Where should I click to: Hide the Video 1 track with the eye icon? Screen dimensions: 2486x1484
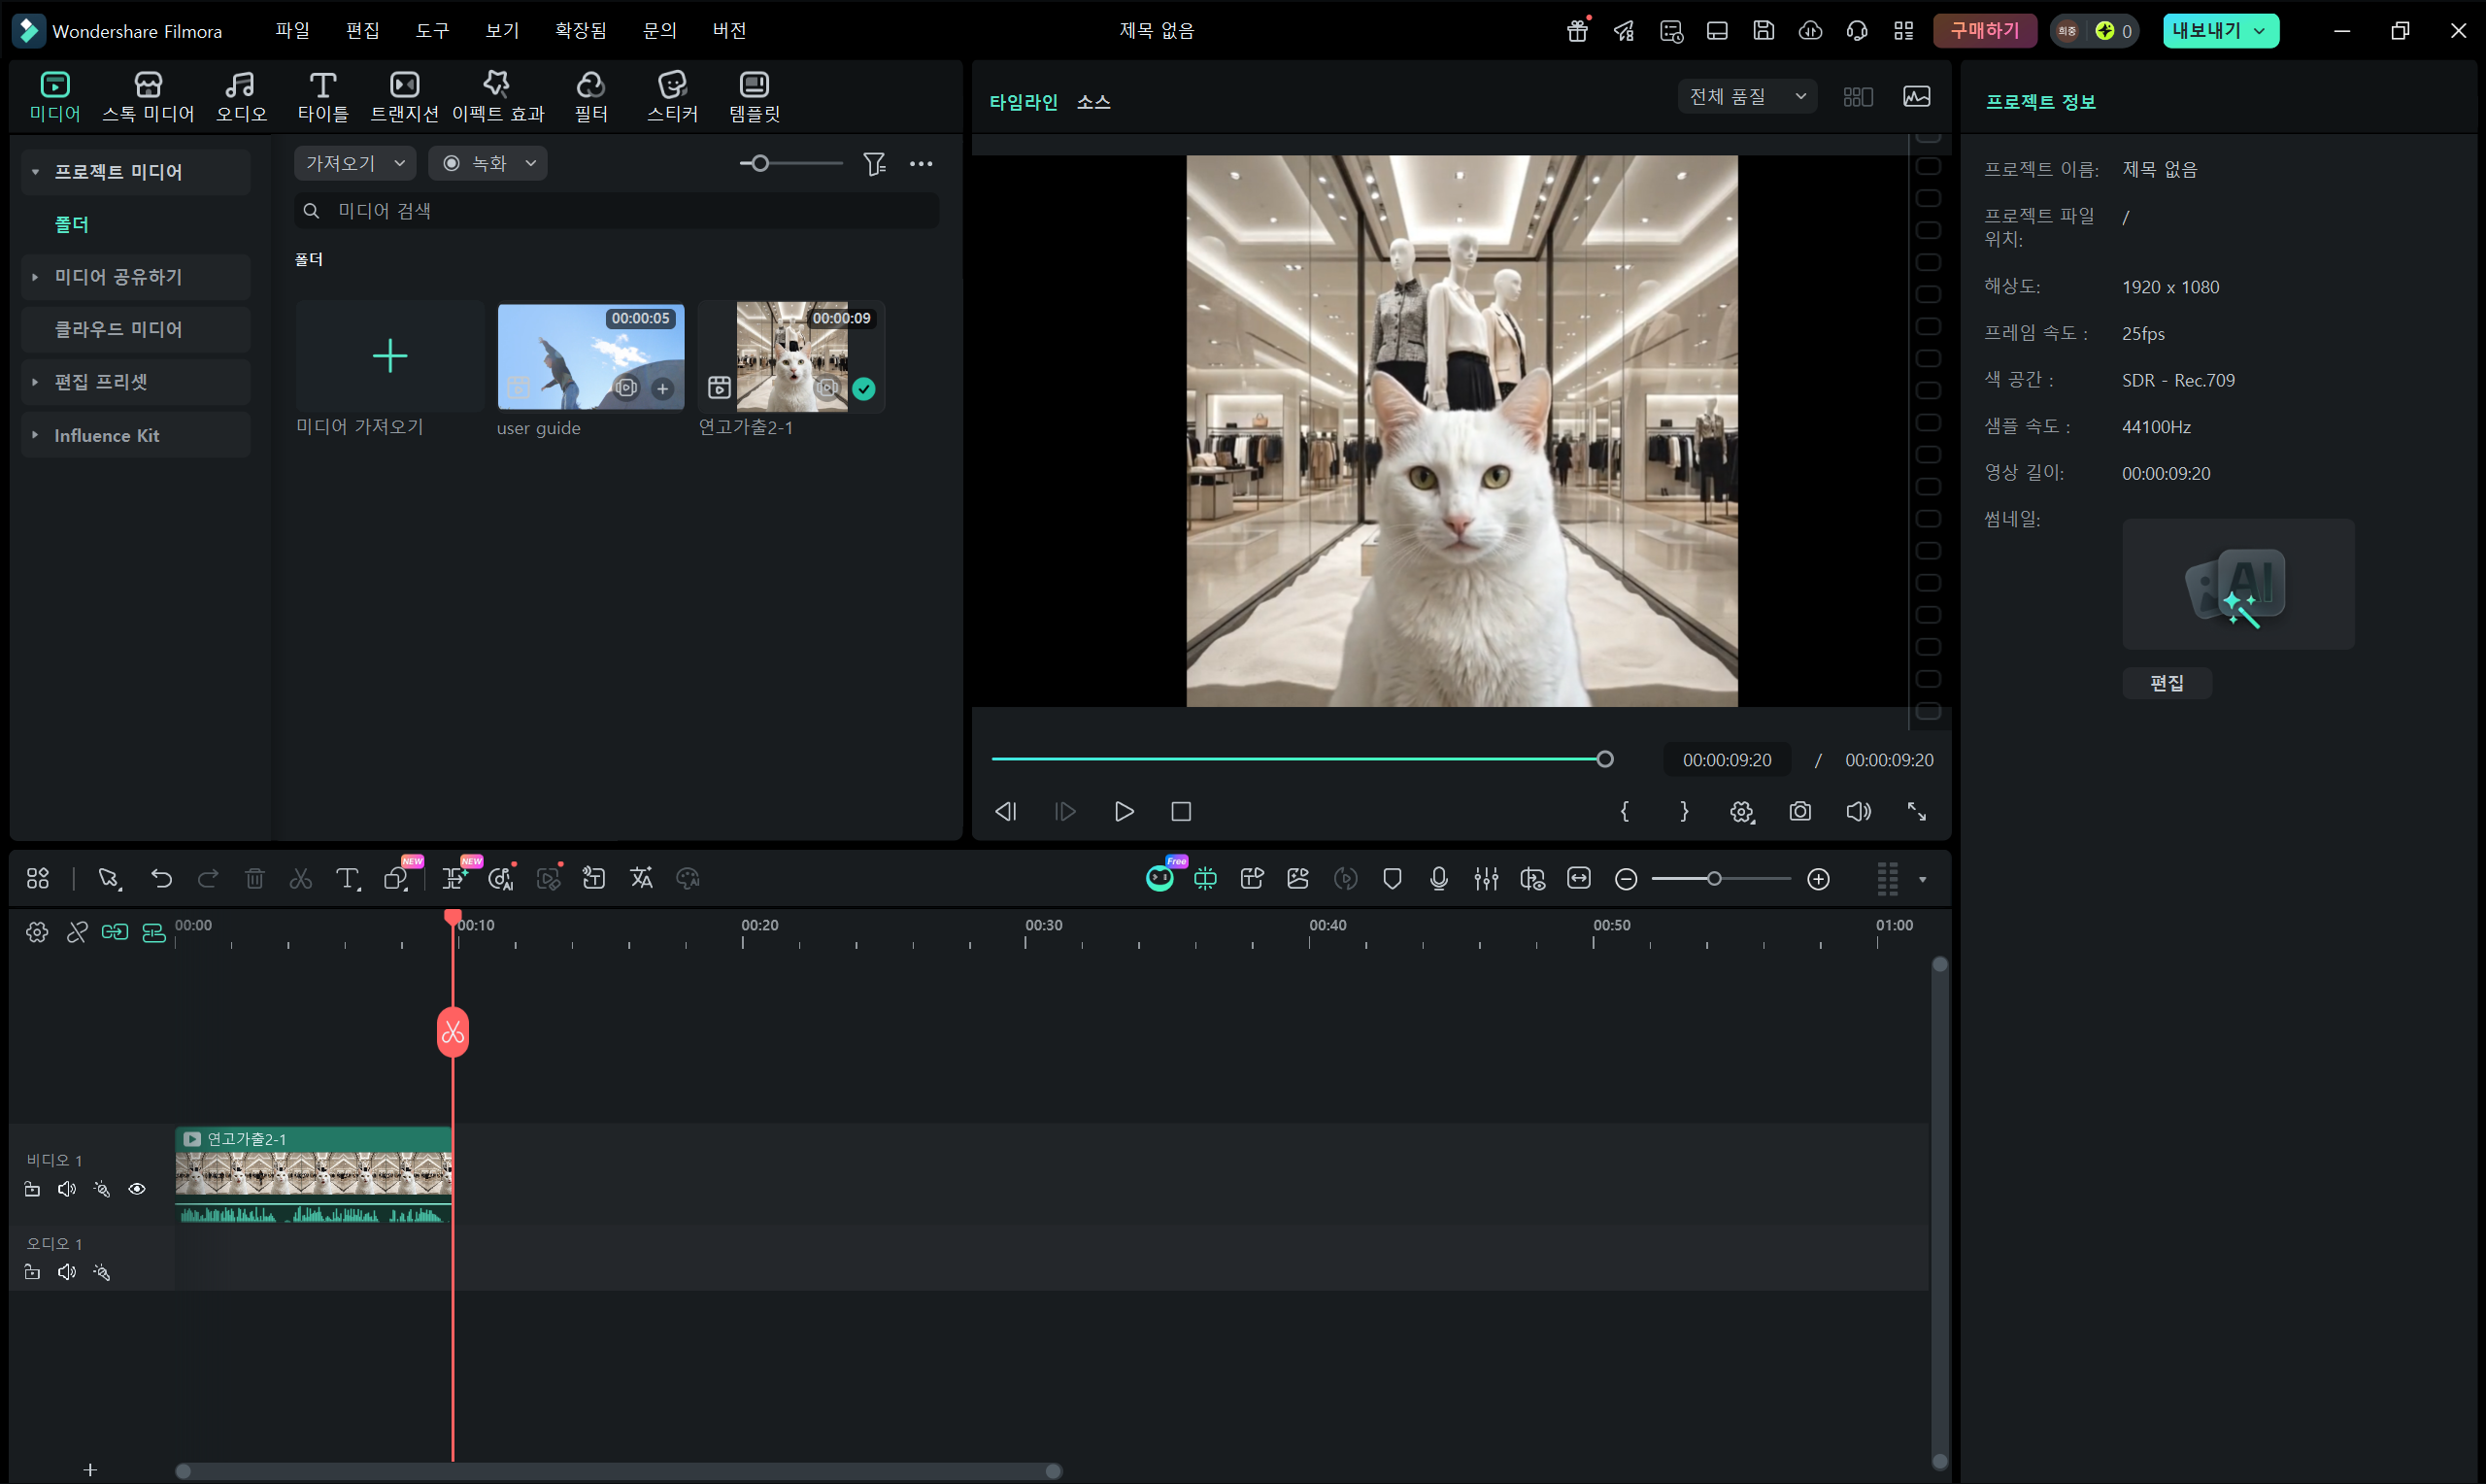click(x=137, y=1189)
